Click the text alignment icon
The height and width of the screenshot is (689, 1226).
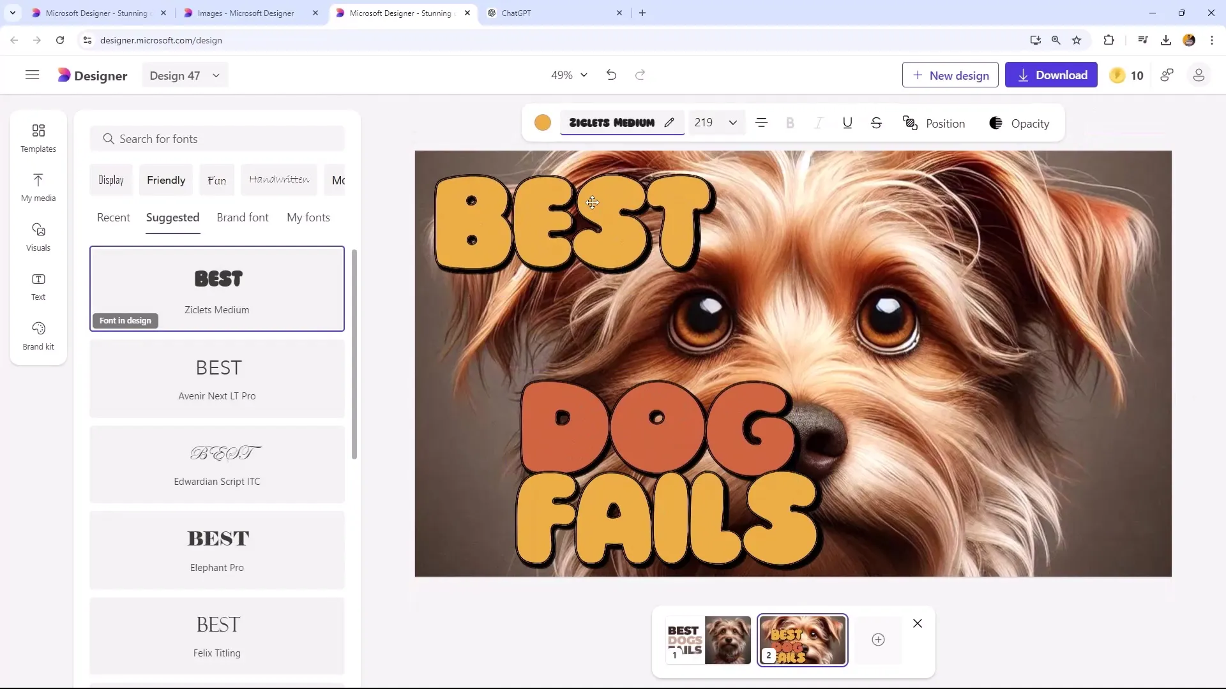761,124
